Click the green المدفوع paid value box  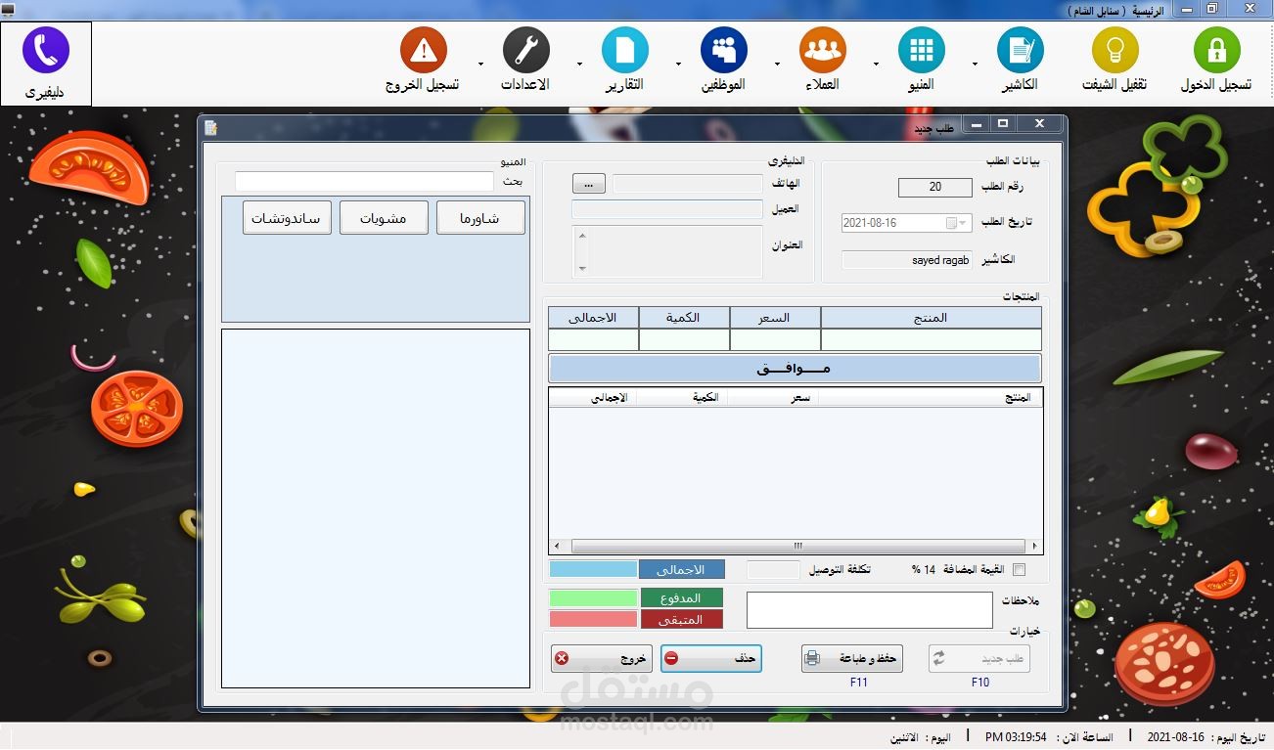point(594,597)
